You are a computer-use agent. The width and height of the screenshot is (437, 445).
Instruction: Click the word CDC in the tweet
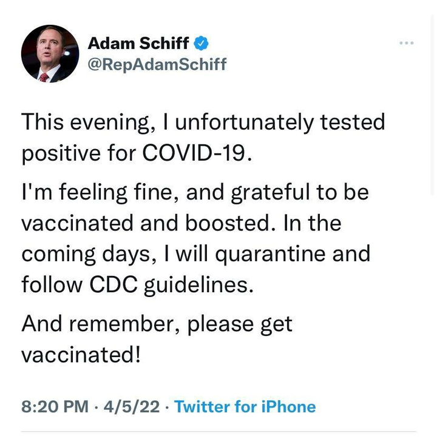(x=113, y=284)
